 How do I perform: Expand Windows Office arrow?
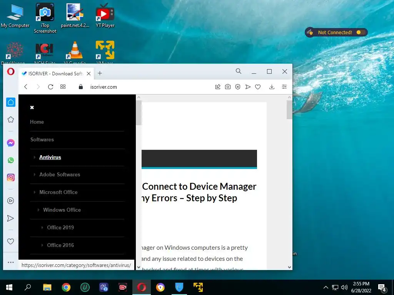pos(38,210)
